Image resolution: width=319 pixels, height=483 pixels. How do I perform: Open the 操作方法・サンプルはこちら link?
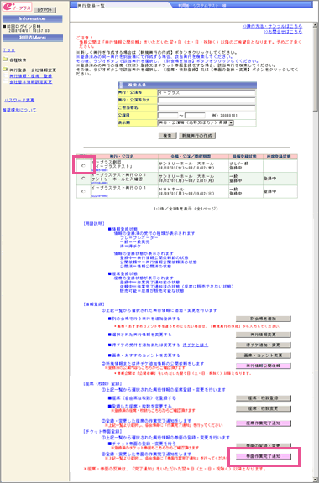pyautogui.click(x=272, y=27)
